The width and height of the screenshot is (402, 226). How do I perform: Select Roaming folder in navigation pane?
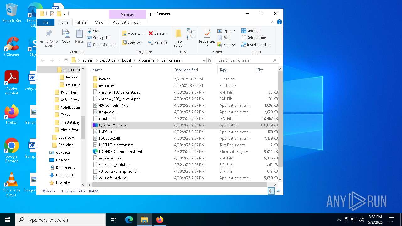(65, 145)
